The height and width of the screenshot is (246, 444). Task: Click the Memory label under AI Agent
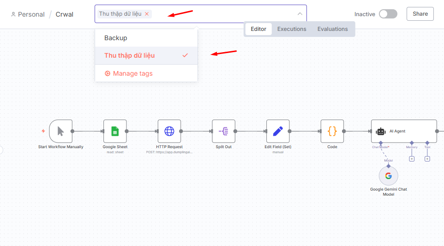[412, 147]
